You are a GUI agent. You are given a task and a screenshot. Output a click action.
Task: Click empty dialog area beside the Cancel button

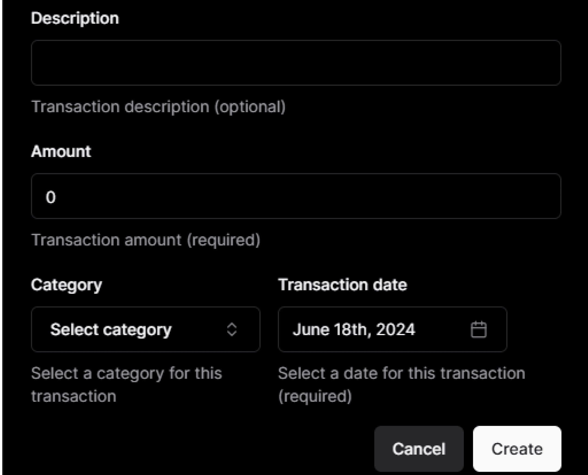click(191, 449)
